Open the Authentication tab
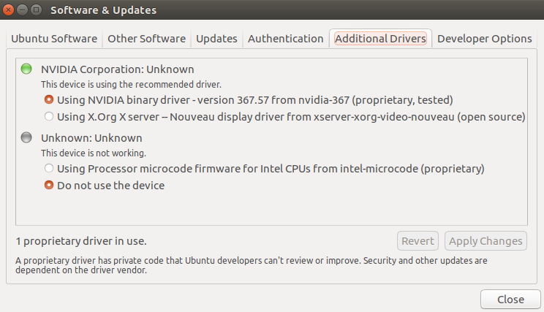This screenshot has height=312, width=544. 286,39
